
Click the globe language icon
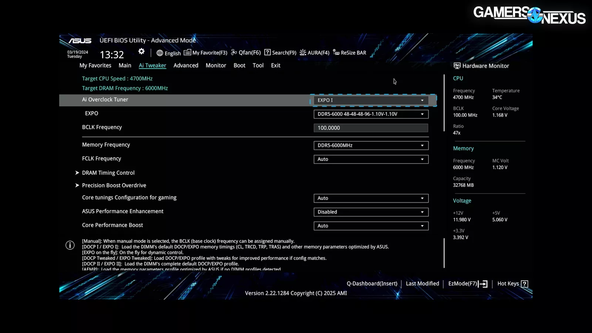tap(160, 53)
